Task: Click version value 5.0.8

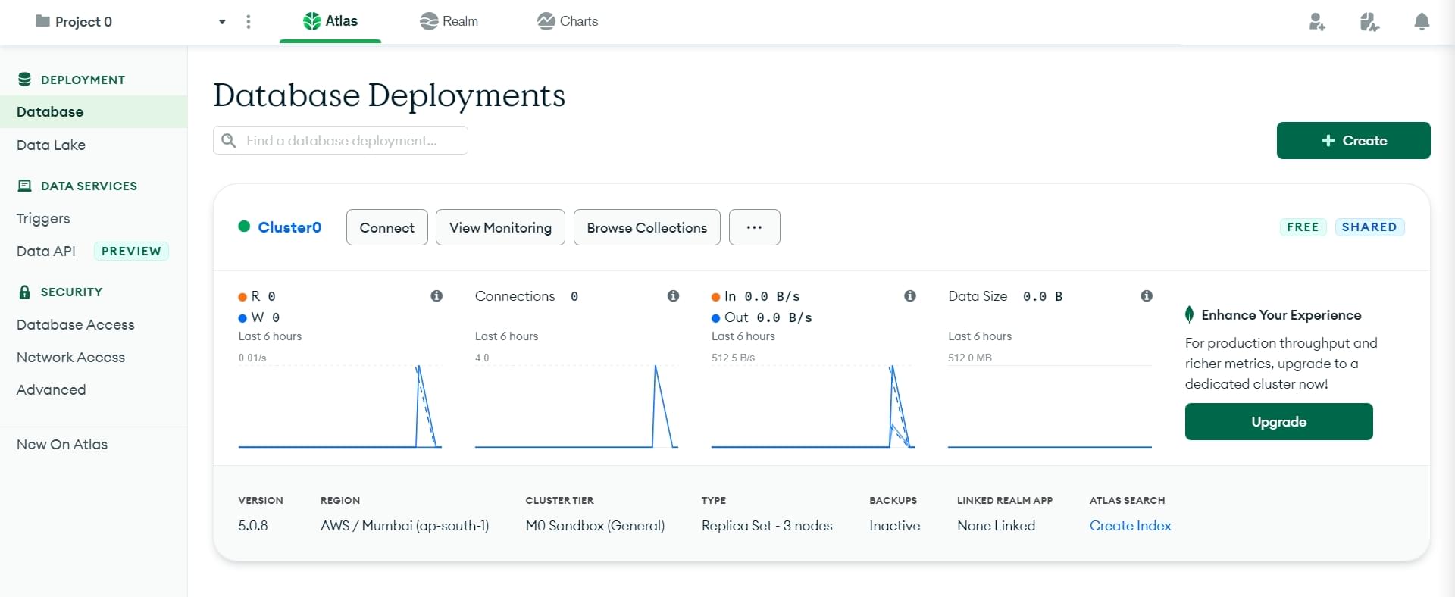Action: 253,525
